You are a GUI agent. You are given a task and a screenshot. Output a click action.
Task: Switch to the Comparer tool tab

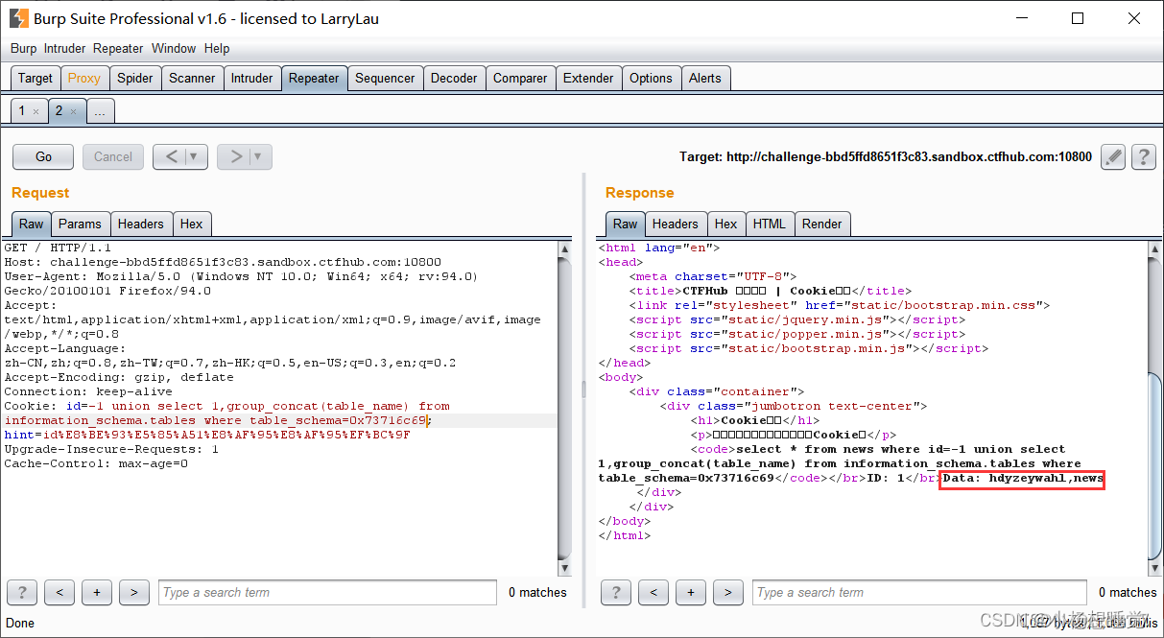(520, 78)
